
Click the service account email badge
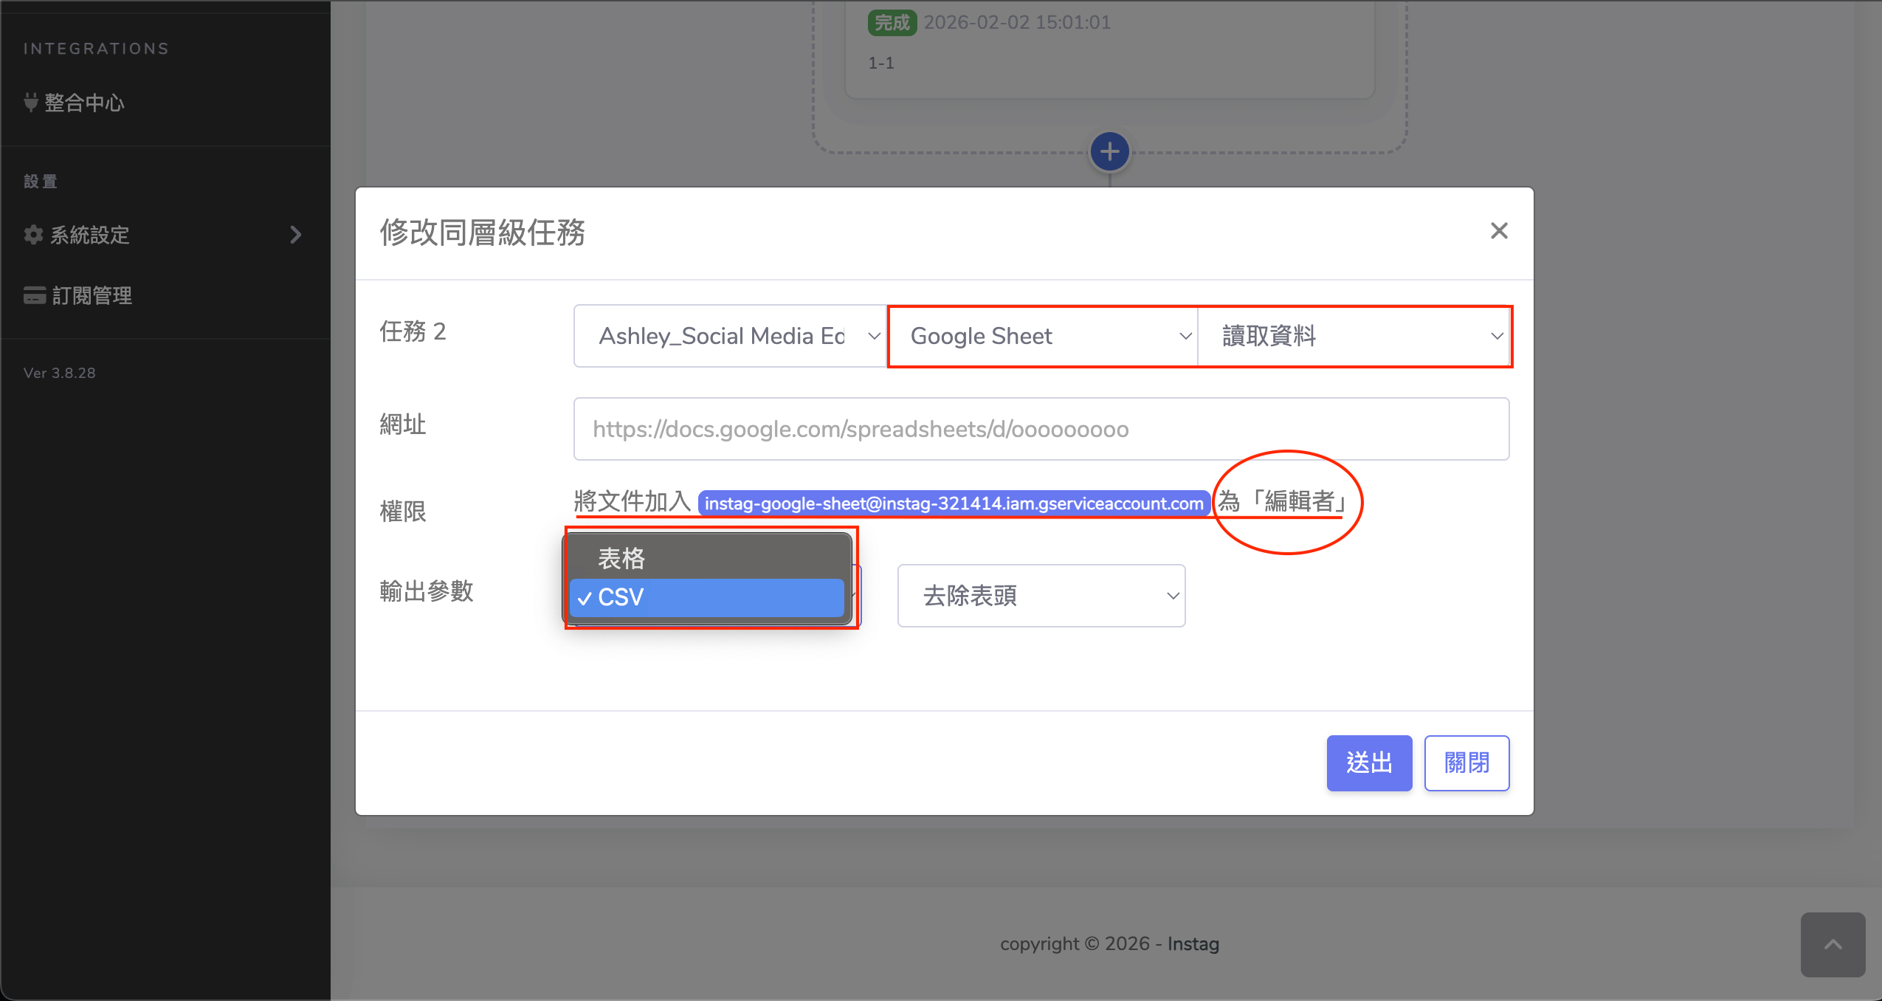954,503
